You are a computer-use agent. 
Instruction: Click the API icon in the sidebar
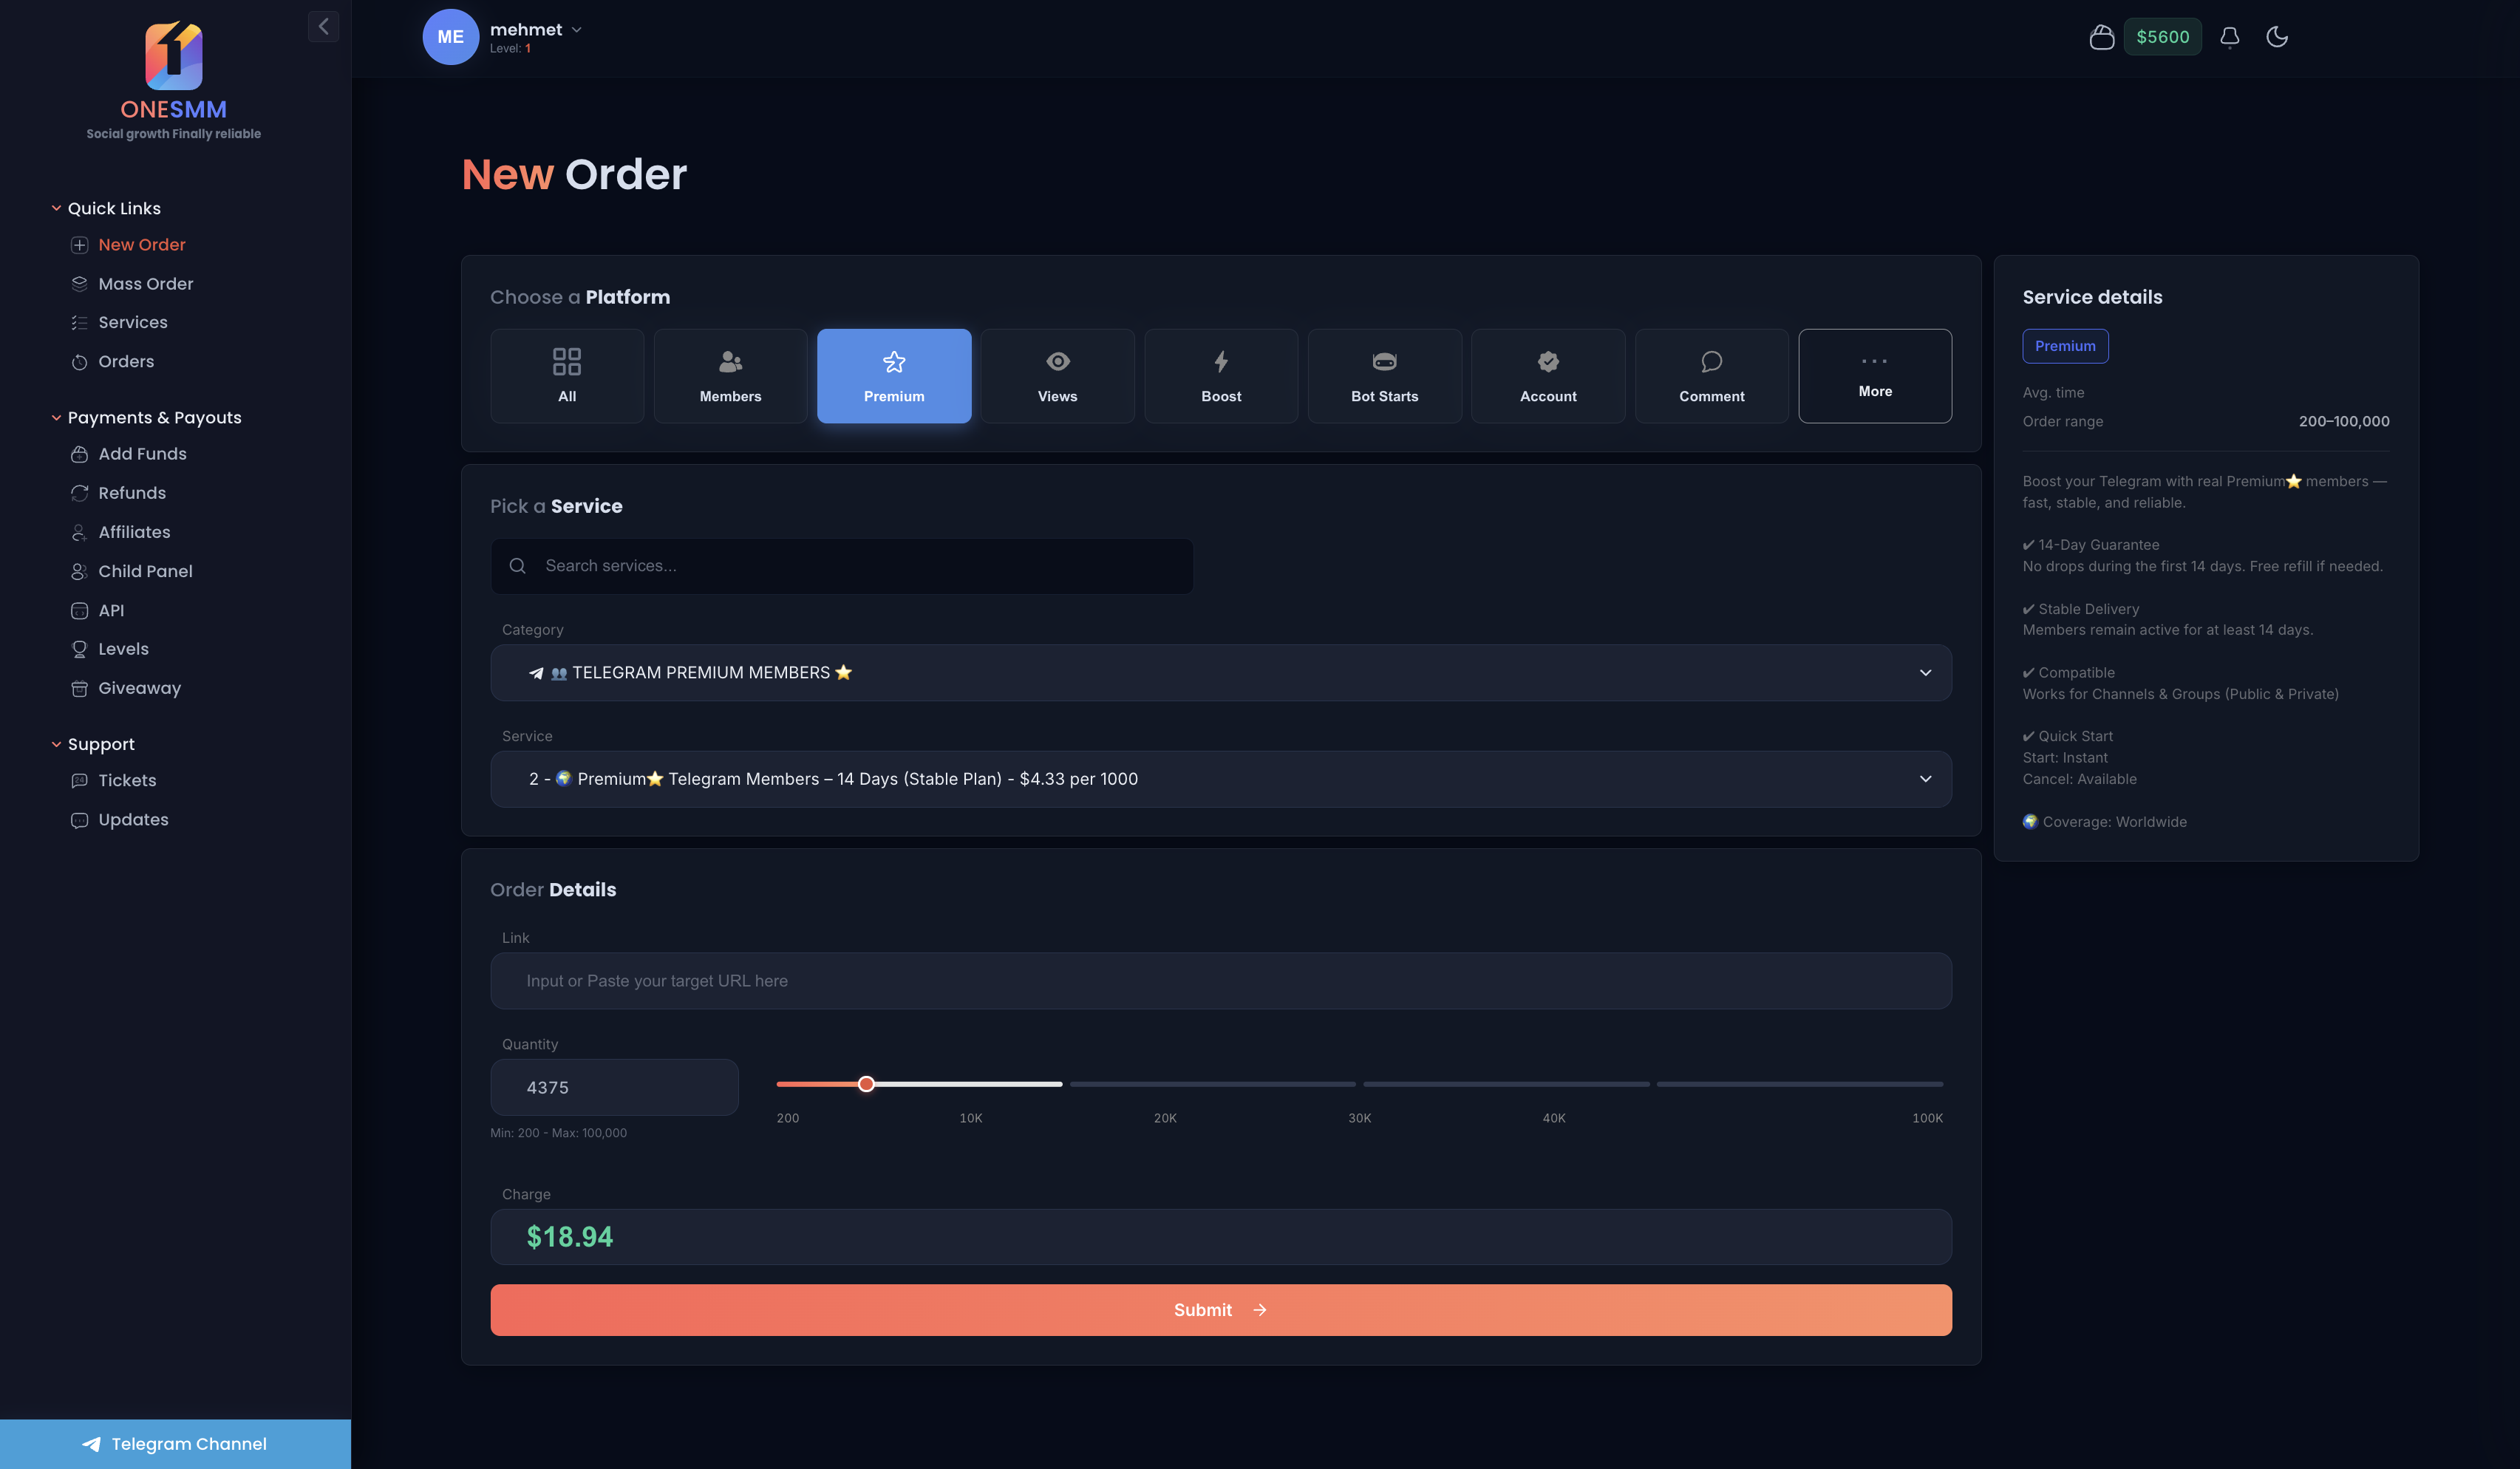[x=79, y=610]
